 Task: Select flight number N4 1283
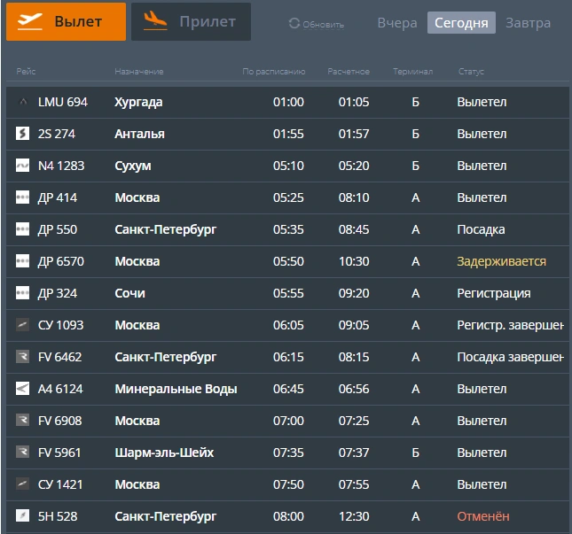61,166
